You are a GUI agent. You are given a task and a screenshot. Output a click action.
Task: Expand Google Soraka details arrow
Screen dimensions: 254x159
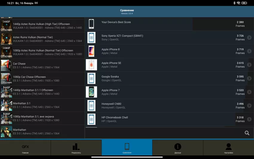point(249,78)
